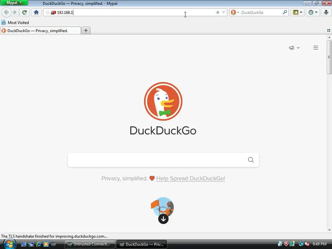Open the home page

[x=36, y=12]
